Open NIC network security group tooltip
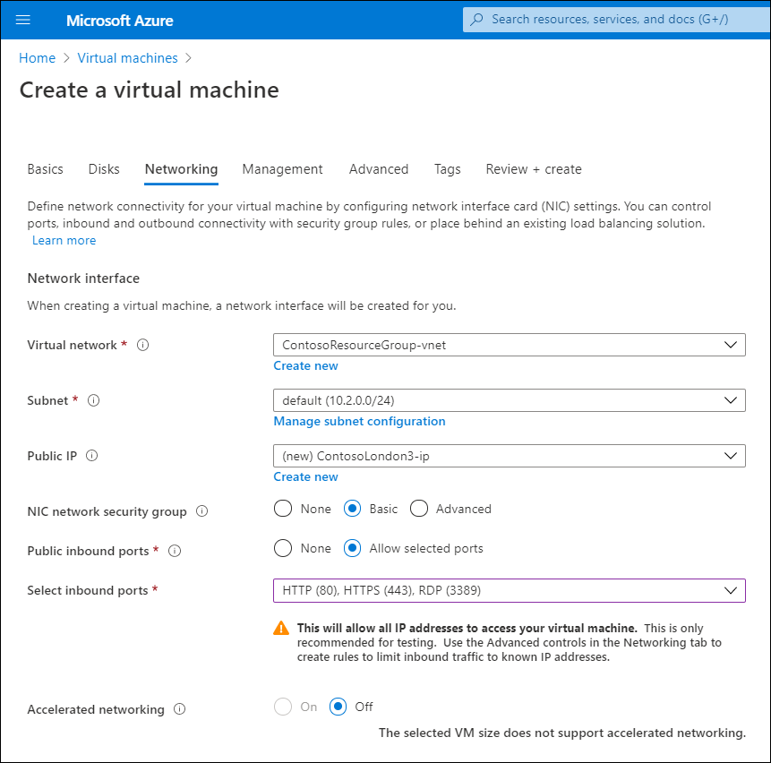The height and width of the screenshot is (763, 771). pyautogui.click(x=202, y=510)
